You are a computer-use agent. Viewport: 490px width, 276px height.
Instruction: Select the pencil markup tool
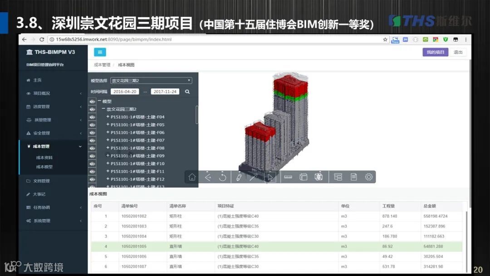pyautogui.click(x=239, y=177)
